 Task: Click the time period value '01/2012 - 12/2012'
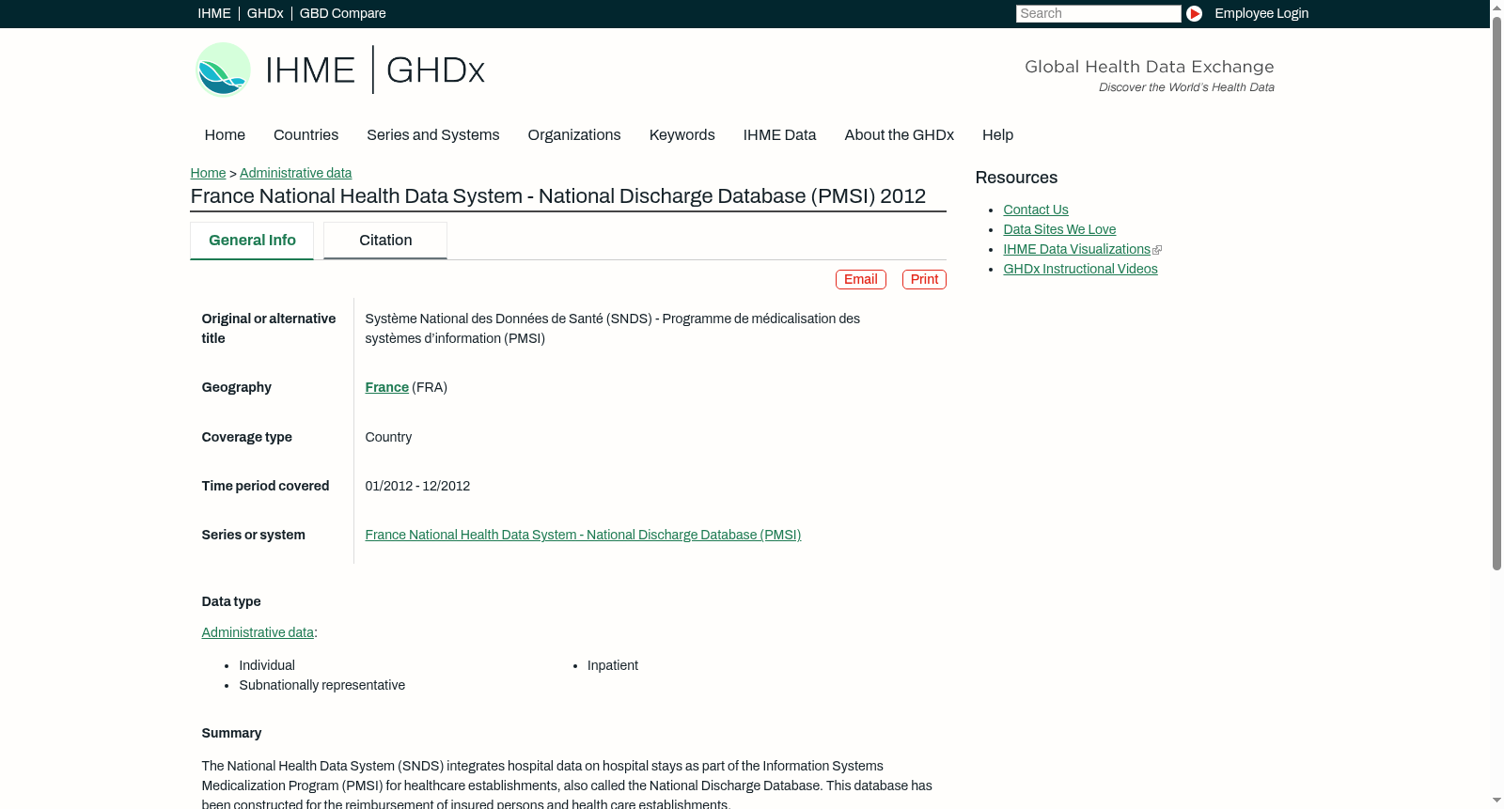click(x=417, y=486)
